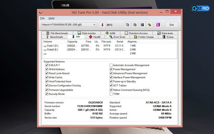Click the Capacity column header
214x134 pixels.
coord(72,41)
